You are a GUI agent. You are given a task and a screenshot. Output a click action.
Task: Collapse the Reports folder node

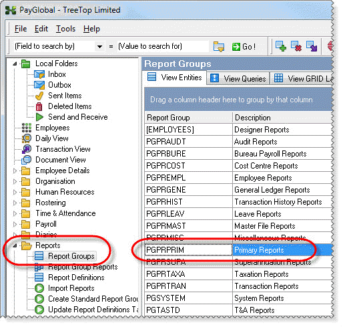(15, 245)
